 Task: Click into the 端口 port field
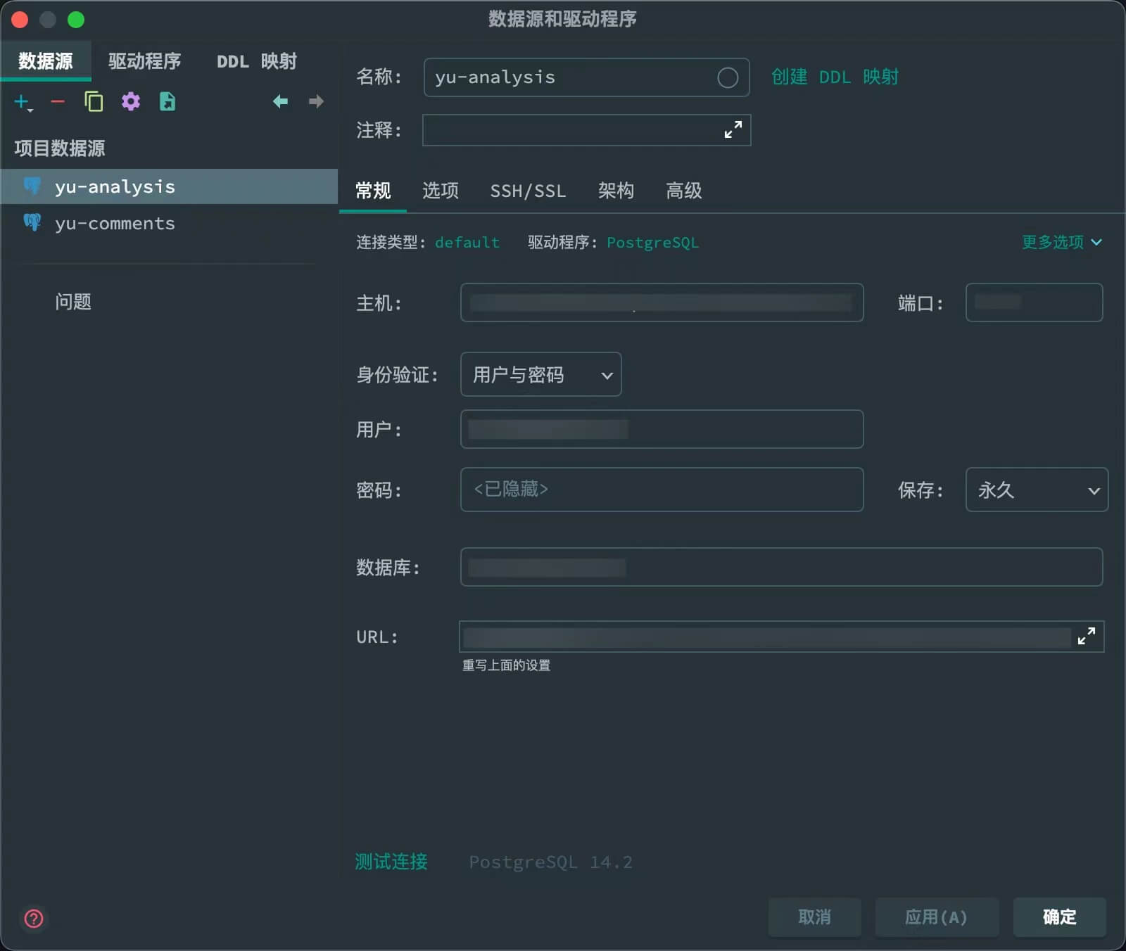1034,302
